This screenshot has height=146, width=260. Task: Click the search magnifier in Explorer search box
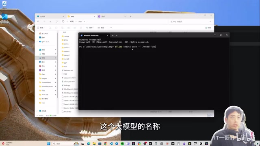pyautogui.click(x=210, y=21)
